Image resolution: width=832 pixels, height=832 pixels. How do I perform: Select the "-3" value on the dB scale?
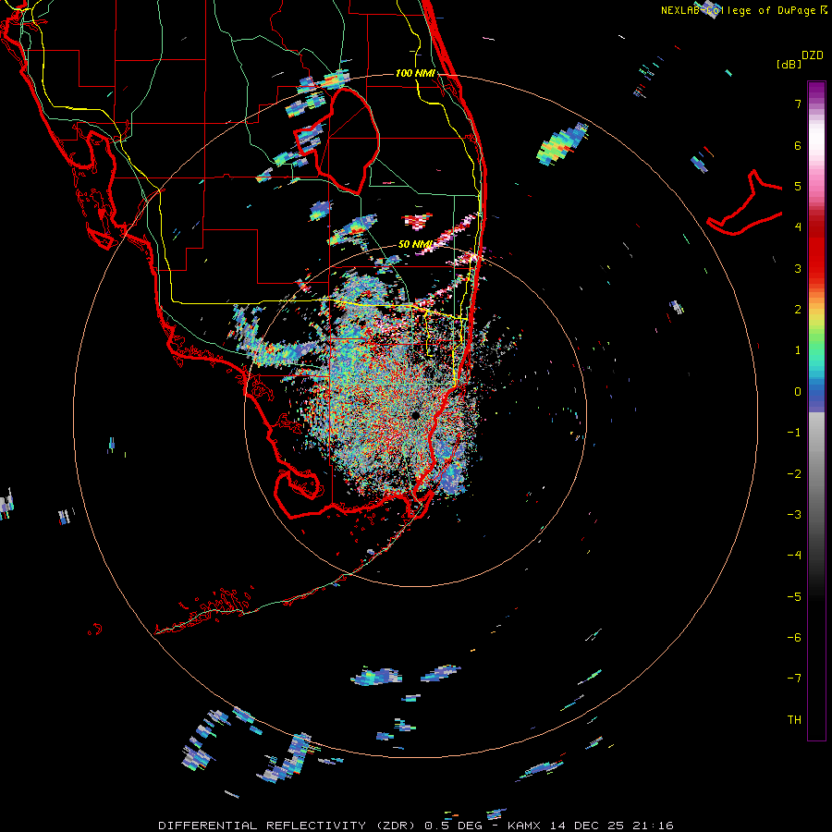[x=794, y=515]
